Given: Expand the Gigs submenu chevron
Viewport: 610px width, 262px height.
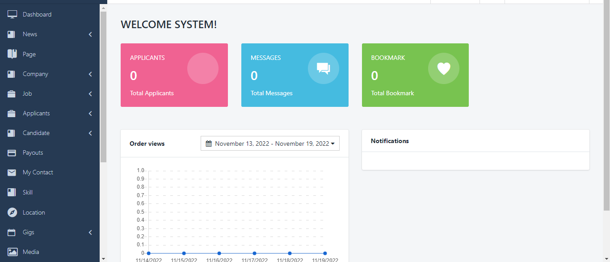Looking at the screenshot, I should (90, 232).
